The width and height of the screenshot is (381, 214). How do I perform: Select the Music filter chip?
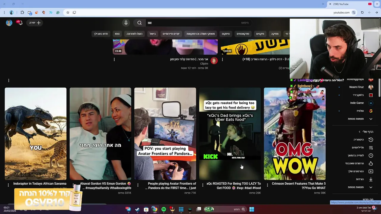click(x=275, y=34)
